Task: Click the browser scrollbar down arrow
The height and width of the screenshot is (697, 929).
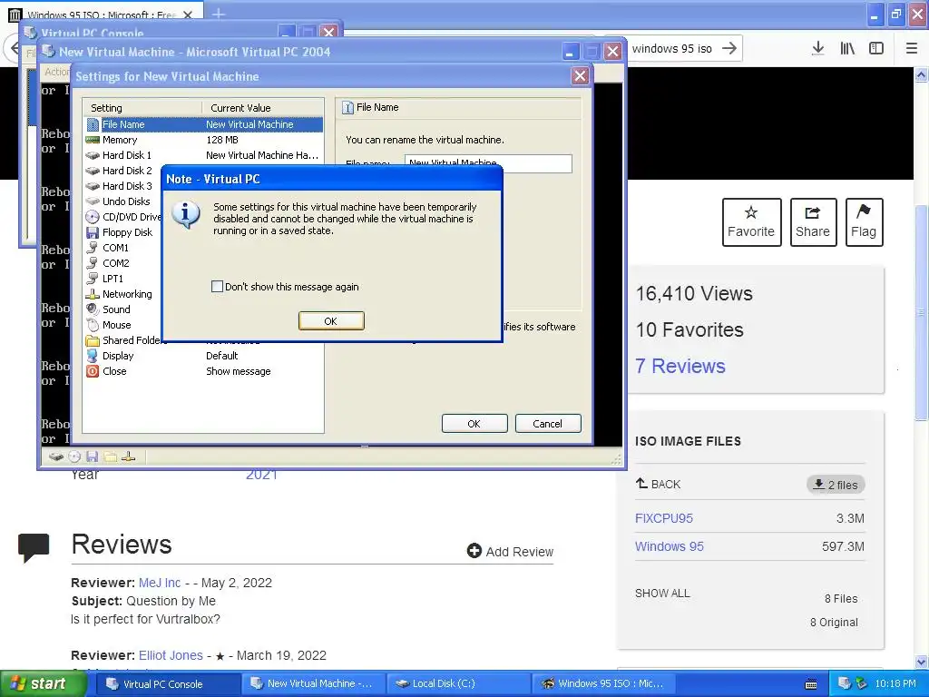Action: [922, 662]
